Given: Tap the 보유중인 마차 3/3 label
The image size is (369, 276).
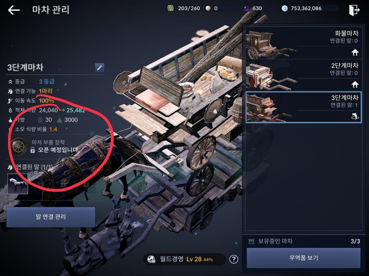Looking at the screenshot, I should tap(304, 241).
